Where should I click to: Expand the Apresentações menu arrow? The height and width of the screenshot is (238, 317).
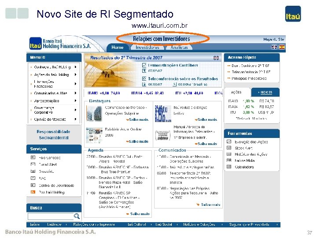(75, 100)
